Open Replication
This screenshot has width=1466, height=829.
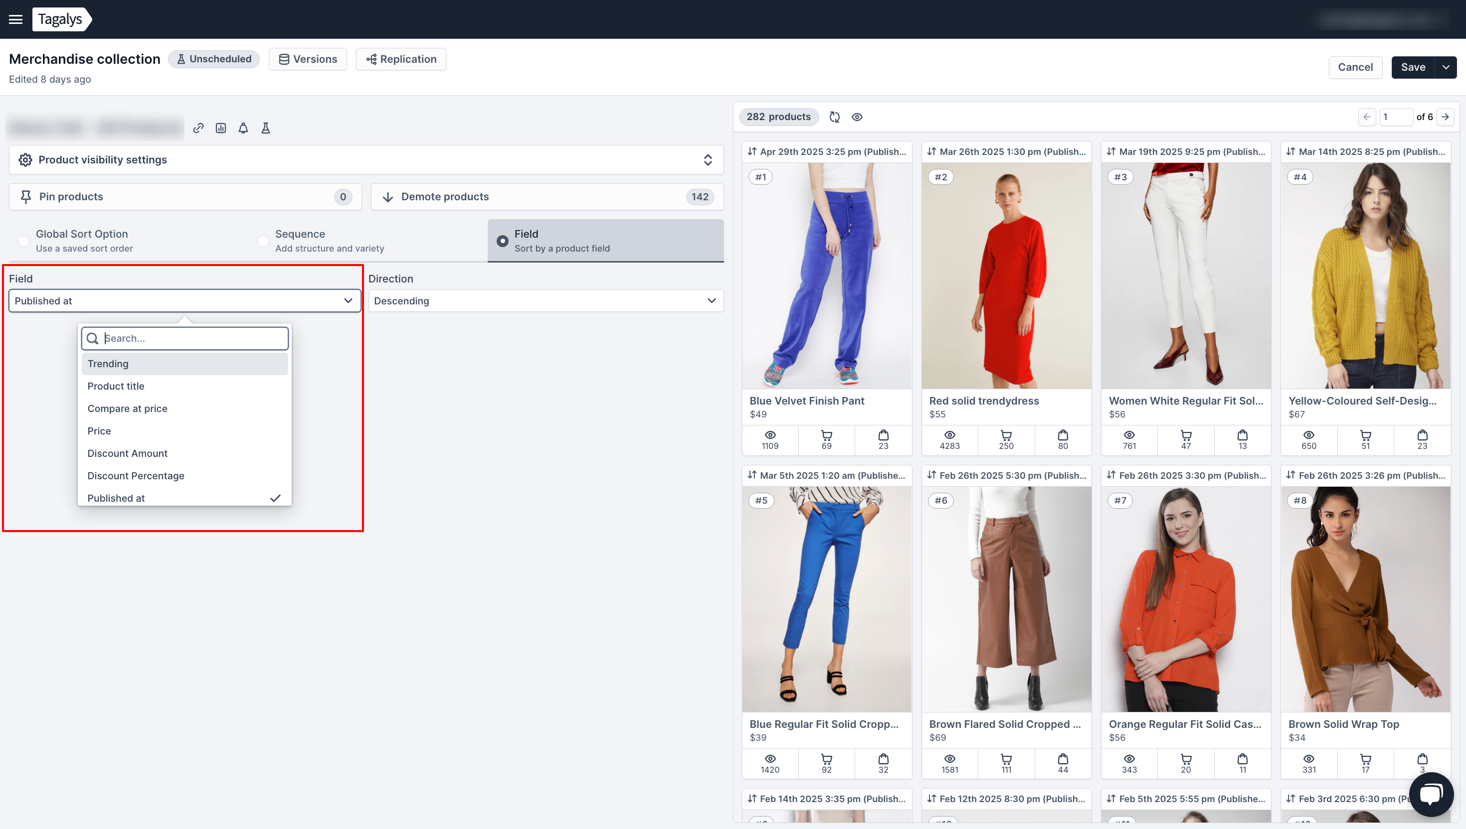tap(401, 59)
